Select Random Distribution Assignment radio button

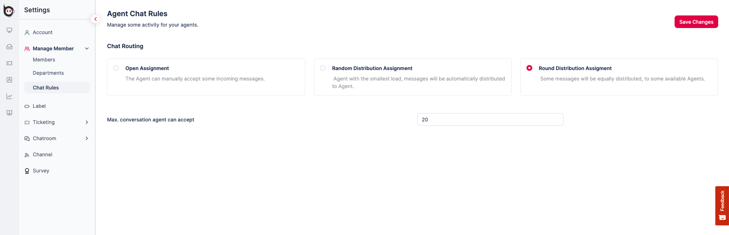pos(323,68)
